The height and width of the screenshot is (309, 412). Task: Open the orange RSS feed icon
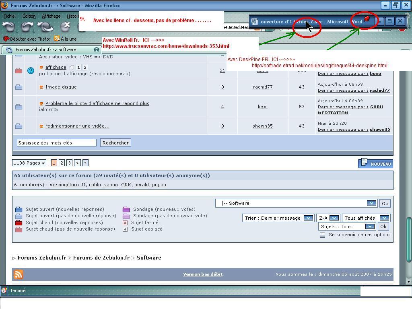(x=19, y=274)
